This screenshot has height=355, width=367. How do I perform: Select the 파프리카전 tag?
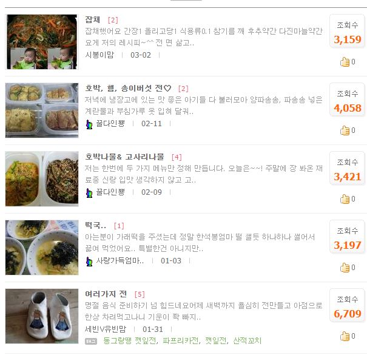181,340
